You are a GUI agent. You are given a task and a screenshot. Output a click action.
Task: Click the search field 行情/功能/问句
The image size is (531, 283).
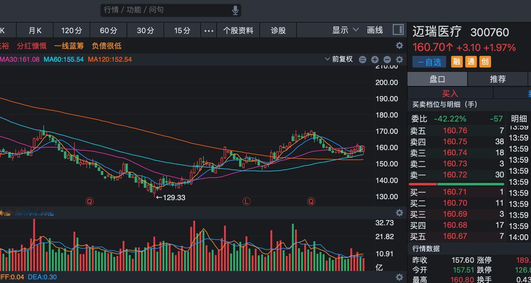point(171,10)
